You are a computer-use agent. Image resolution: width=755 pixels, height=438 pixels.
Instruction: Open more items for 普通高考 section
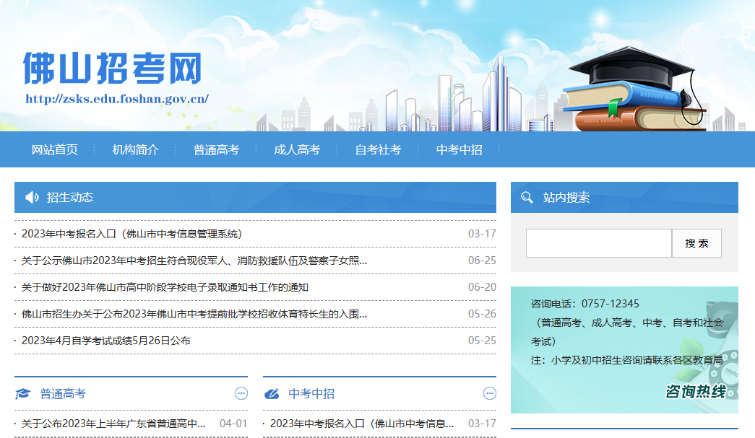[x=241, y=393]
